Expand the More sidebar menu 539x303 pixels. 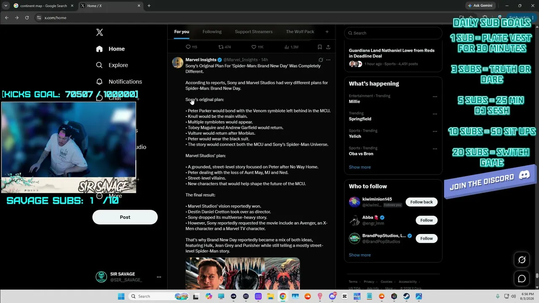109,196
